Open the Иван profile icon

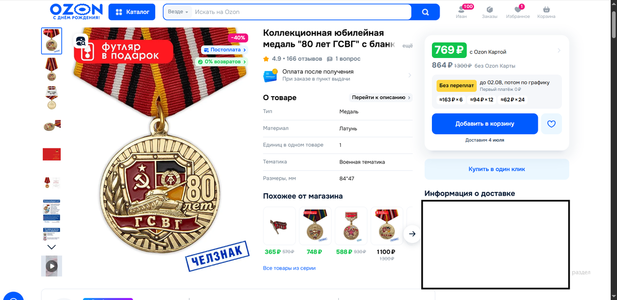[x=461, y=10]
